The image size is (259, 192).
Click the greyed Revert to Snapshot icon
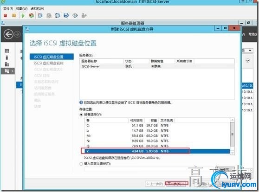(x=49, y=15)
